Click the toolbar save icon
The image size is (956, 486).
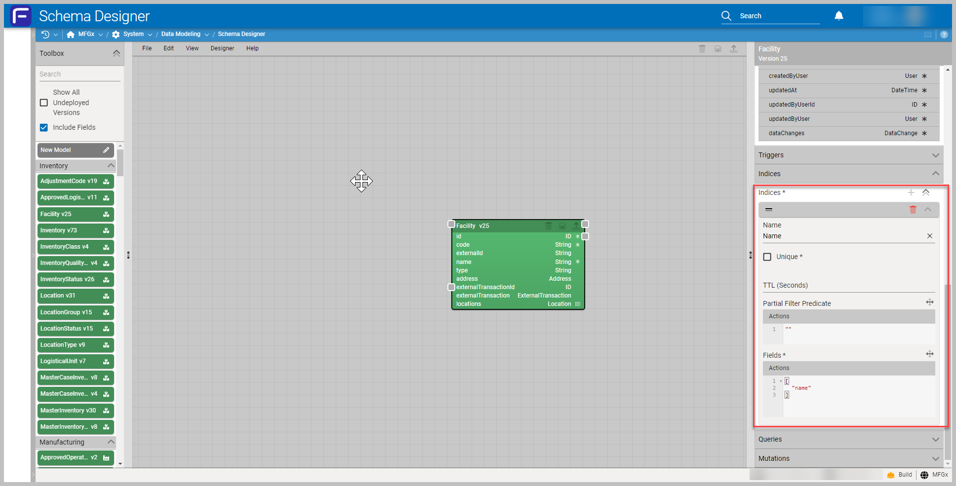coord(718,48)
